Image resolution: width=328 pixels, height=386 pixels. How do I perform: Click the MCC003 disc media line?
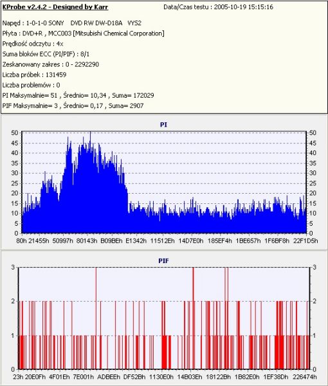84,33
